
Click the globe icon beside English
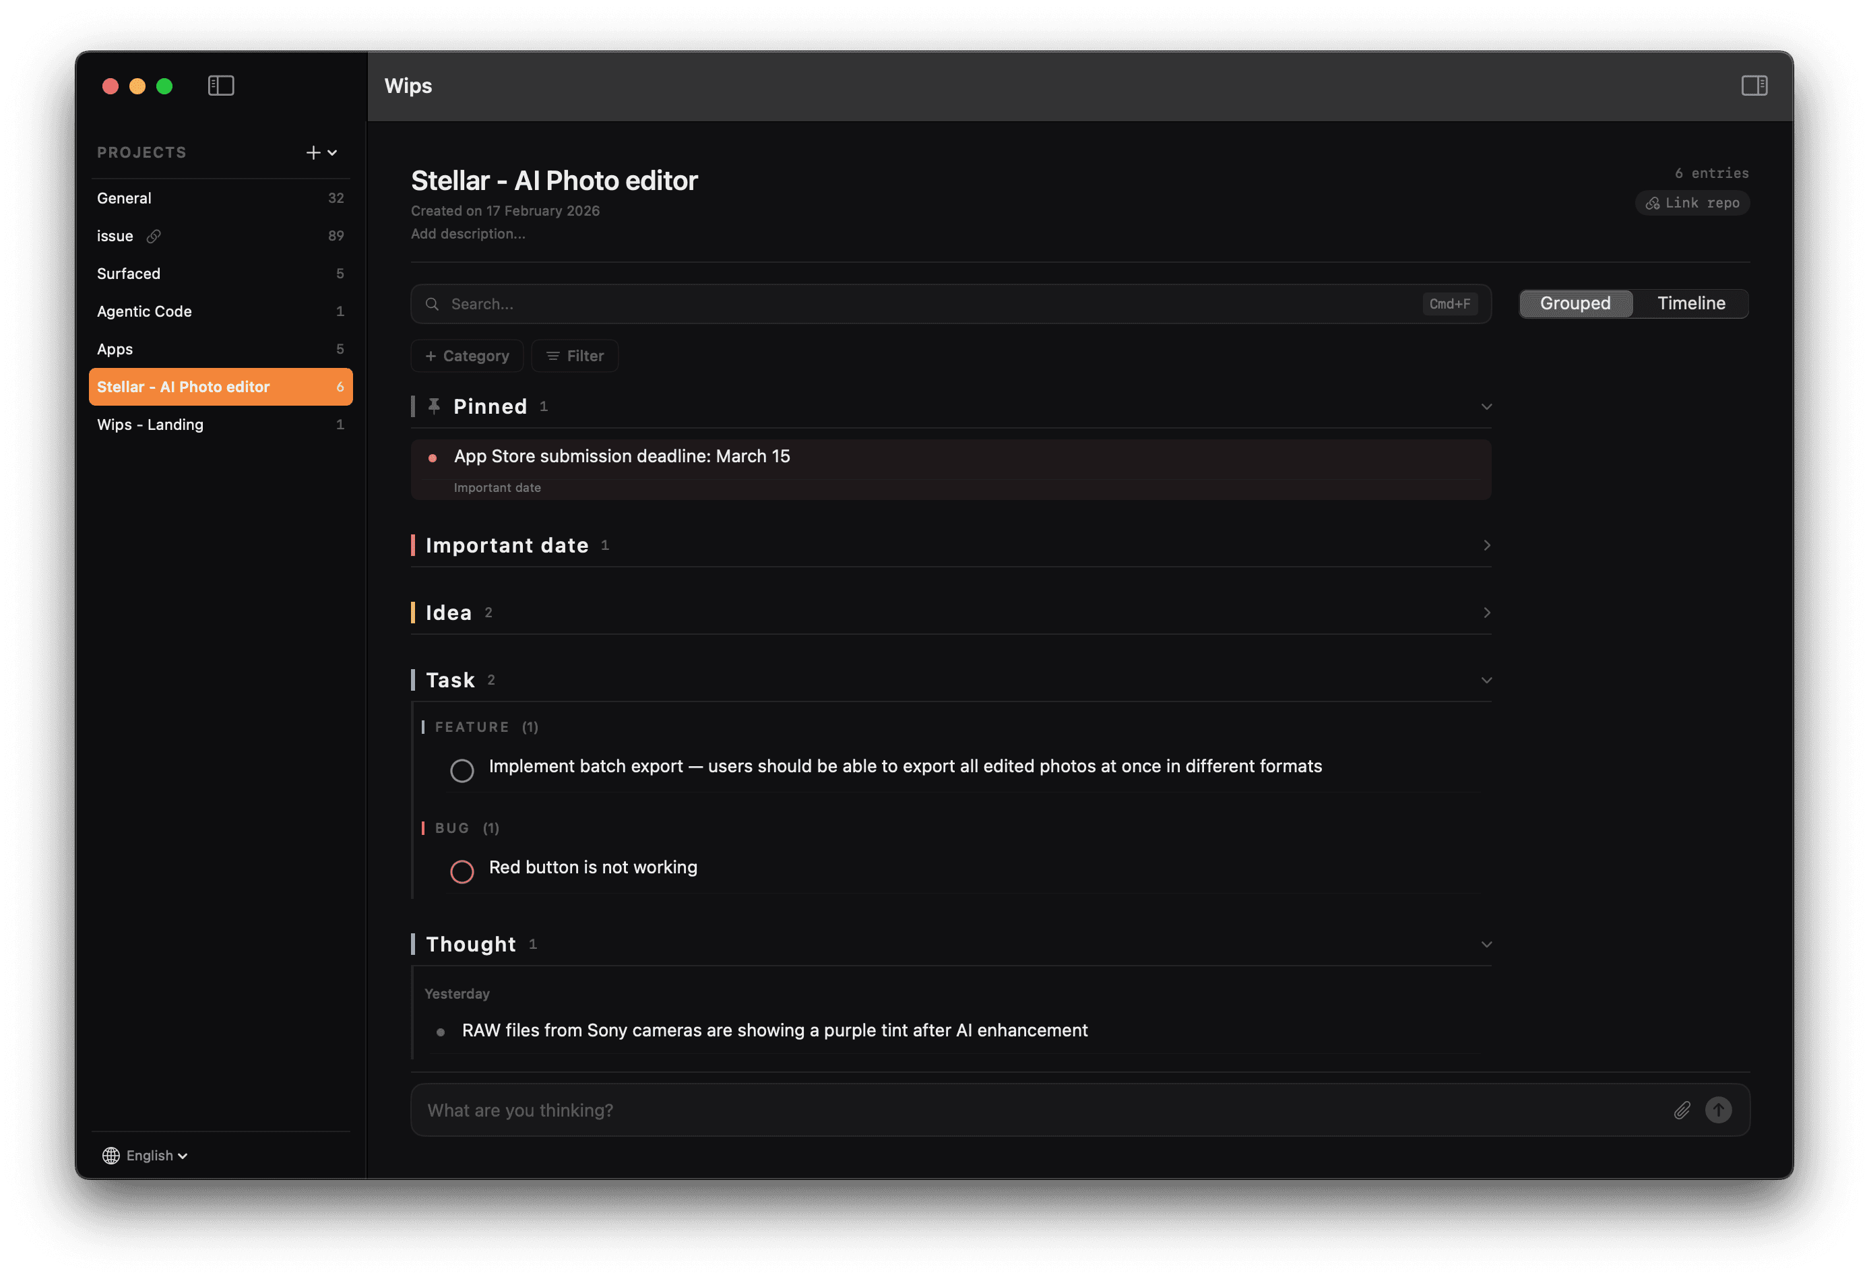point(111,1155)
